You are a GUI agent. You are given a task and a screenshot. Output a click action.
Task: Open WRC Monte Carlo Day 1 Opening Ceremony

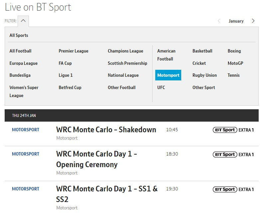coord(96,159)
